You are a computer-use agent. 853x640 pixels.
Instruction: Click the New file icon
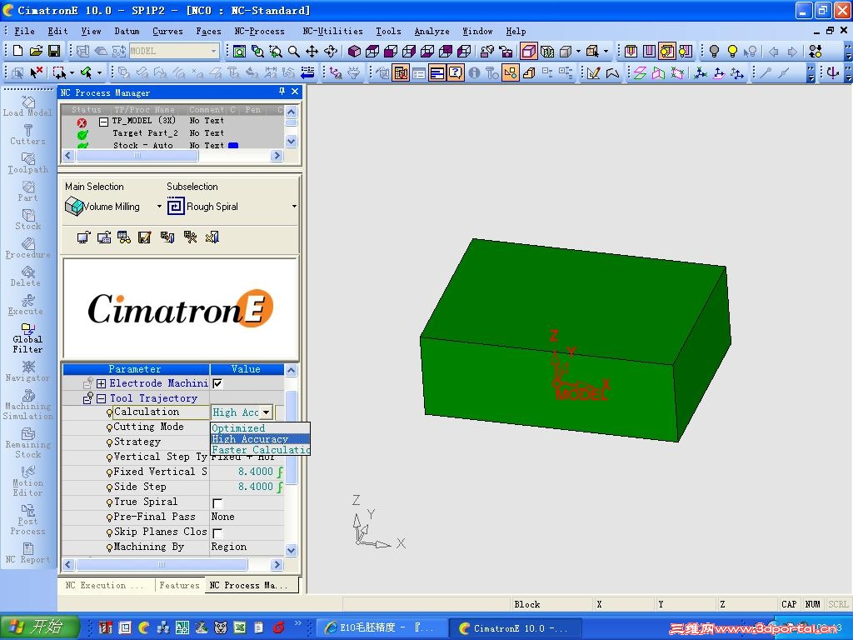click(18, 51)
